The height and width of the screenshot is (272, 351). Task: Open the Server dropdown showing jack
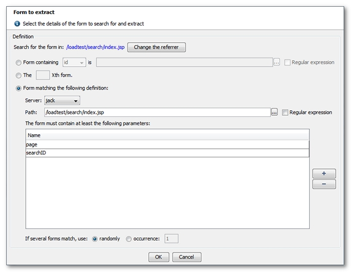point(62,100)
